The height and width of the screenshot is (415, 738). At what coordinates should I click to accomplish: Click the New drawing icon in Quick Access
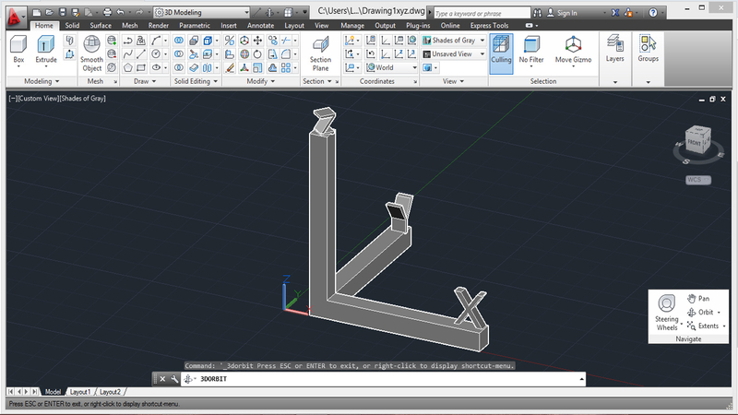click(37, 12)
